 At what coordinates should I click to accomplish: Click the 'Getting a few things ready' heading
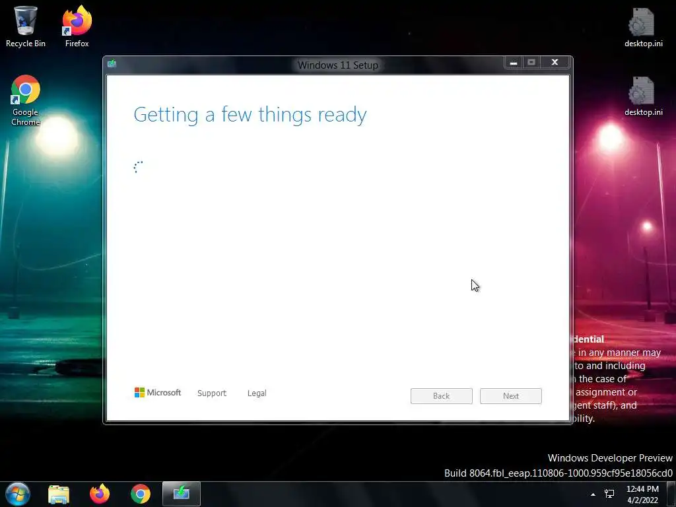tap(250, 115)
